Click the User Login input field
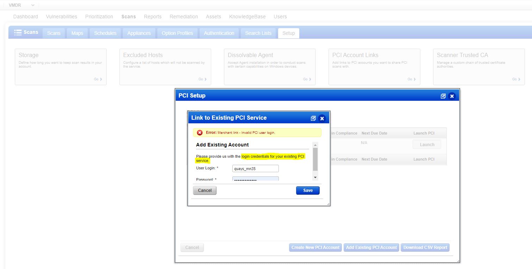This screenshot has width=532, height=269. point(255,168)
